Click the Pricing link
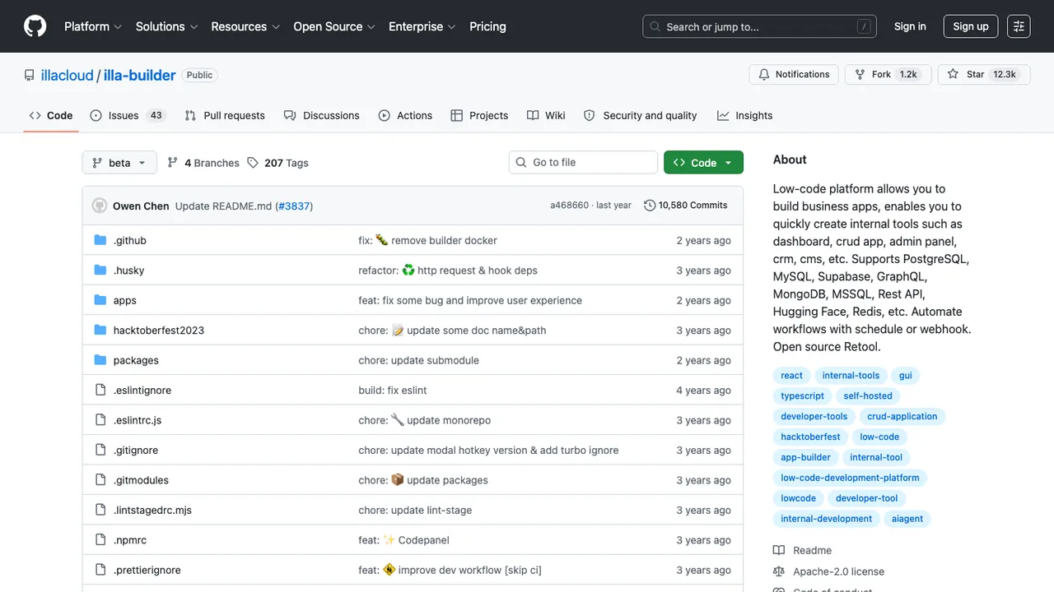The width and height of the screenshot is (1054, 592). (487, 26)
